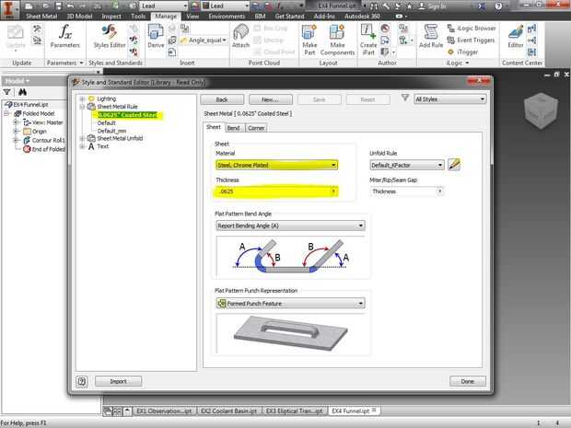571x428 pixels.
Task: Open Event Triggers
Action: click(471, 40)
